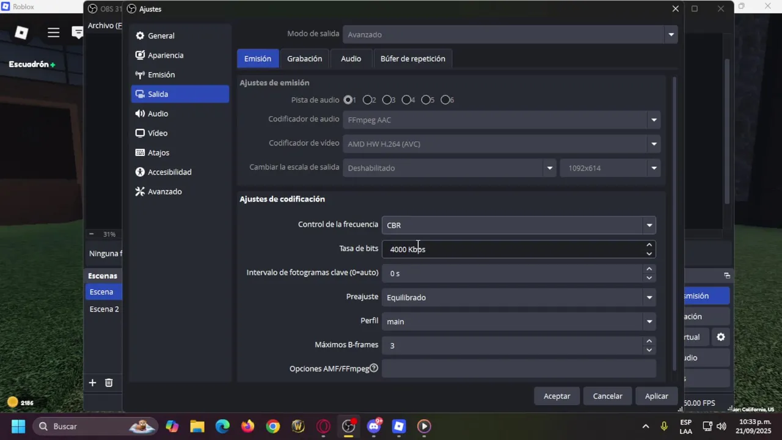The width and height of the screenshot is (782, 440).
Task: Open Apariencia settings category
Action: 180,55
